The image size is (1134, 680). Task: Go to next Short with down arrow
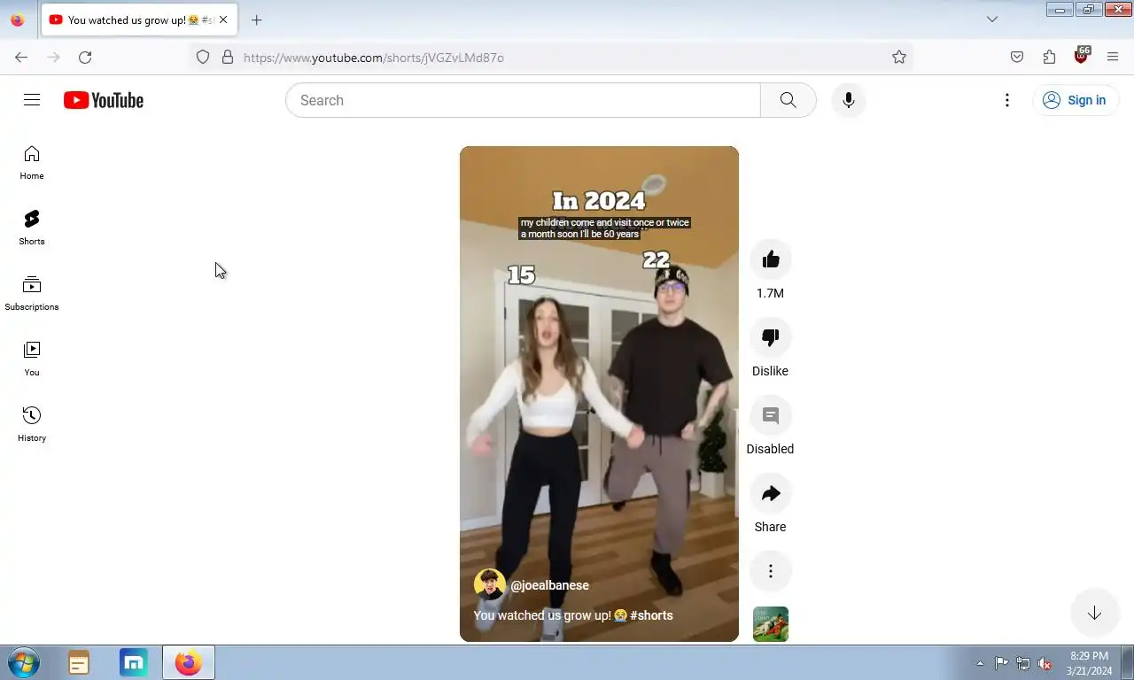click(x=1094, y=613)
